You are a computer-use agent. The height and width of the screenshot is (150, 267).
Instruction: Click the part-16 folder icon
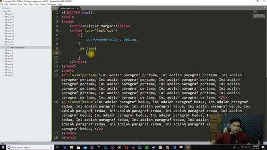(x=6, y=31)
